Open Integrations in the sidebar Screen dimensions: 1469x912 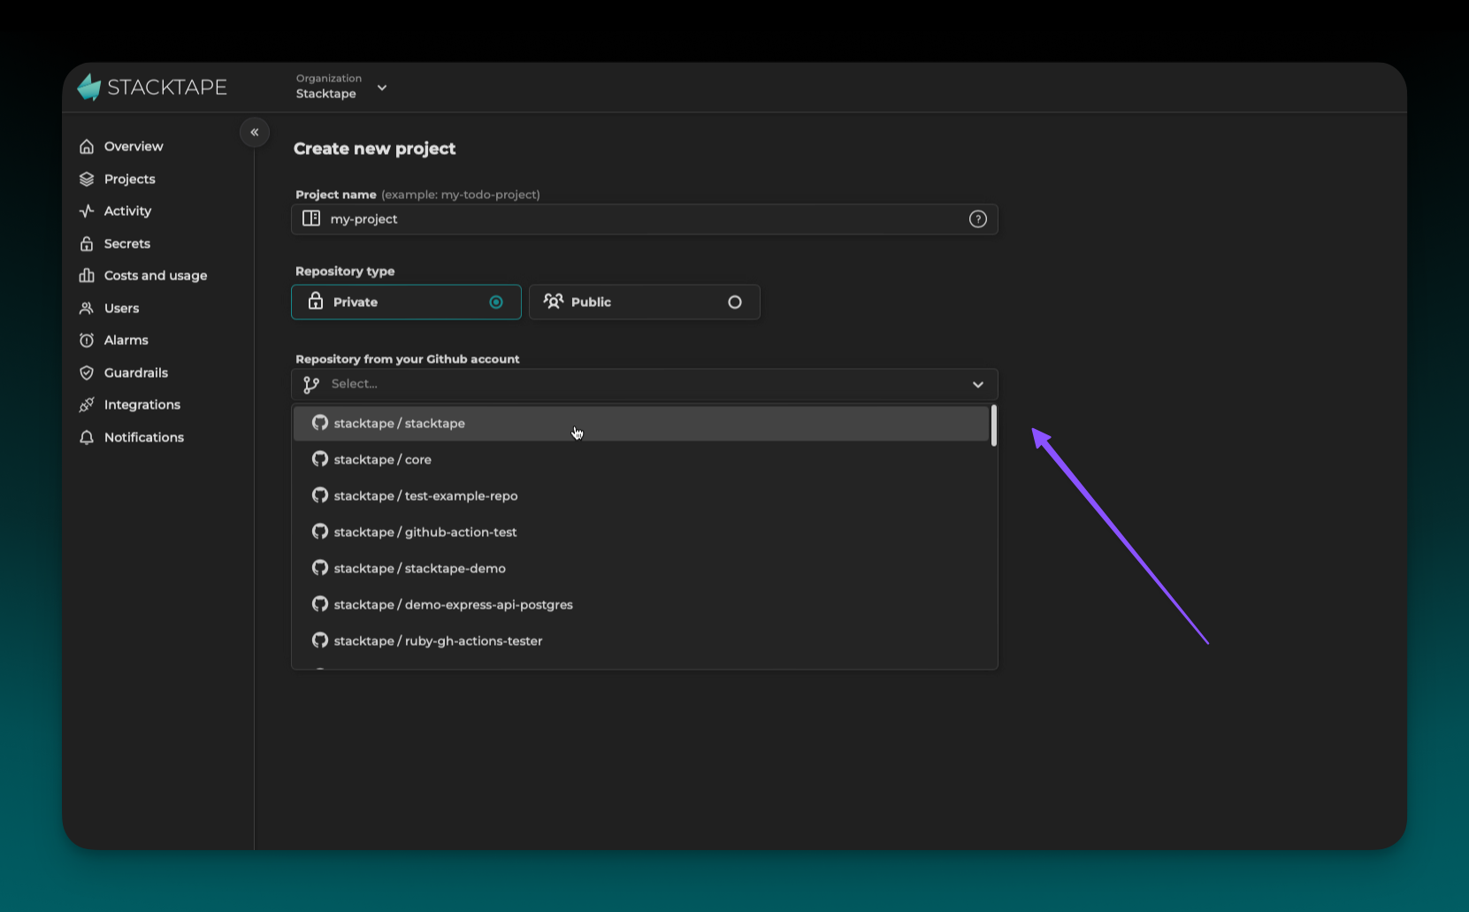tap(142, 404)
